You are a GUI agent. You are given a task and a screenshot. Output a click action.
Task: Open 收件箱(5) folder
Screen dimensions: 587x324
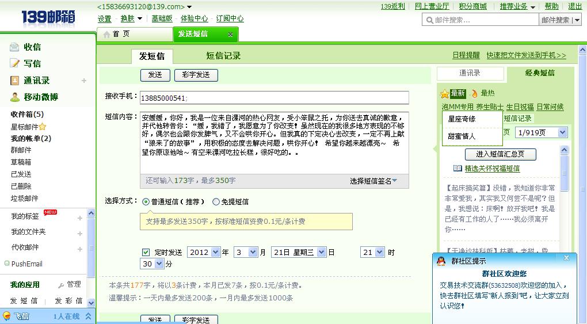(x=27, y=115)
